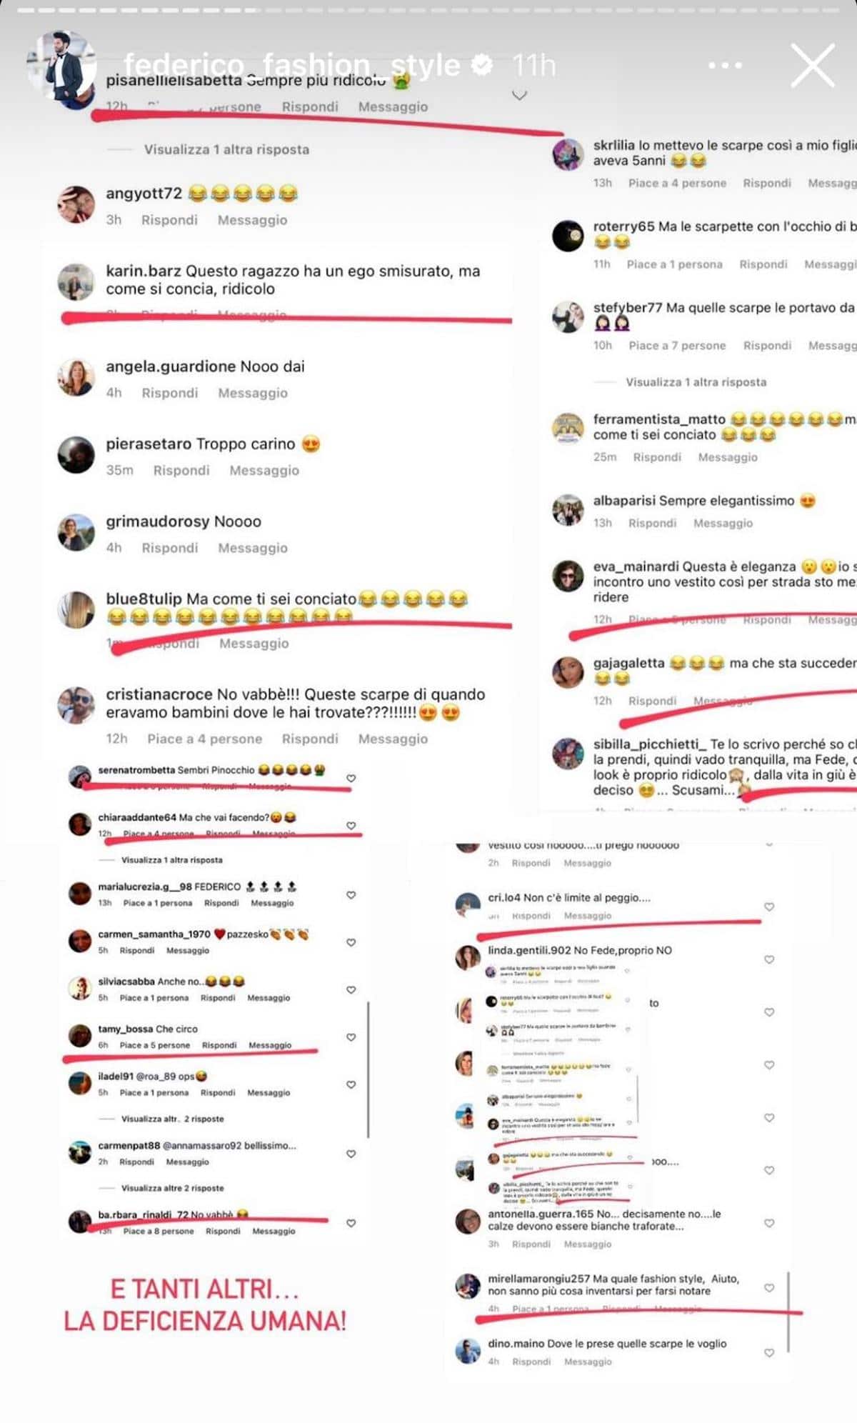This screenshot has height=1423, width=857.
Task: Close the story with the X icon
Action: pyautogui.click(x=813, y=65)
